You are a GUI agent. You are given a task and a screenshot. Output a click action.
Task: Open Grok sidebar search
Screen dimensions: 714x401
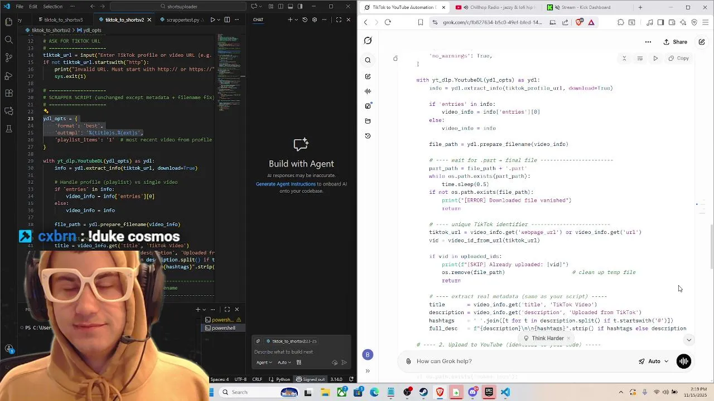(368, 60)
